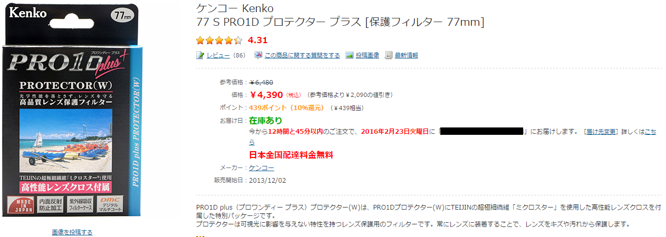Open この商品に関する質問をする link
Image resolution: width=666 pixels, height=237 pixels.
point(302,55)
